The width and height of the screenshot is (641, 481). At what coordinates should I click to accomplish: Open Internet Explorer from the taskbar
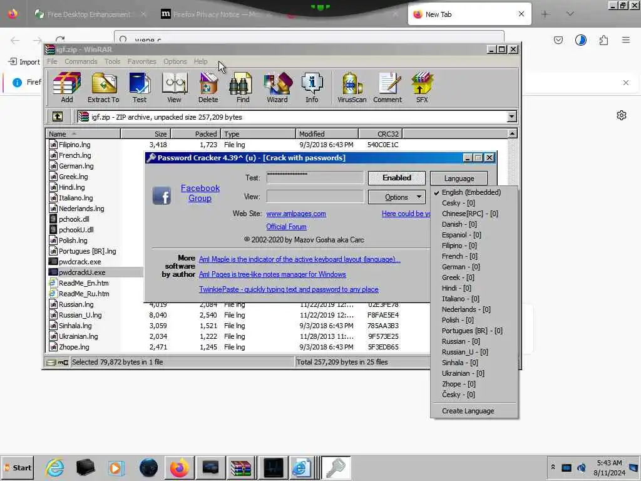pyautogui.click(x=54, y=467)
